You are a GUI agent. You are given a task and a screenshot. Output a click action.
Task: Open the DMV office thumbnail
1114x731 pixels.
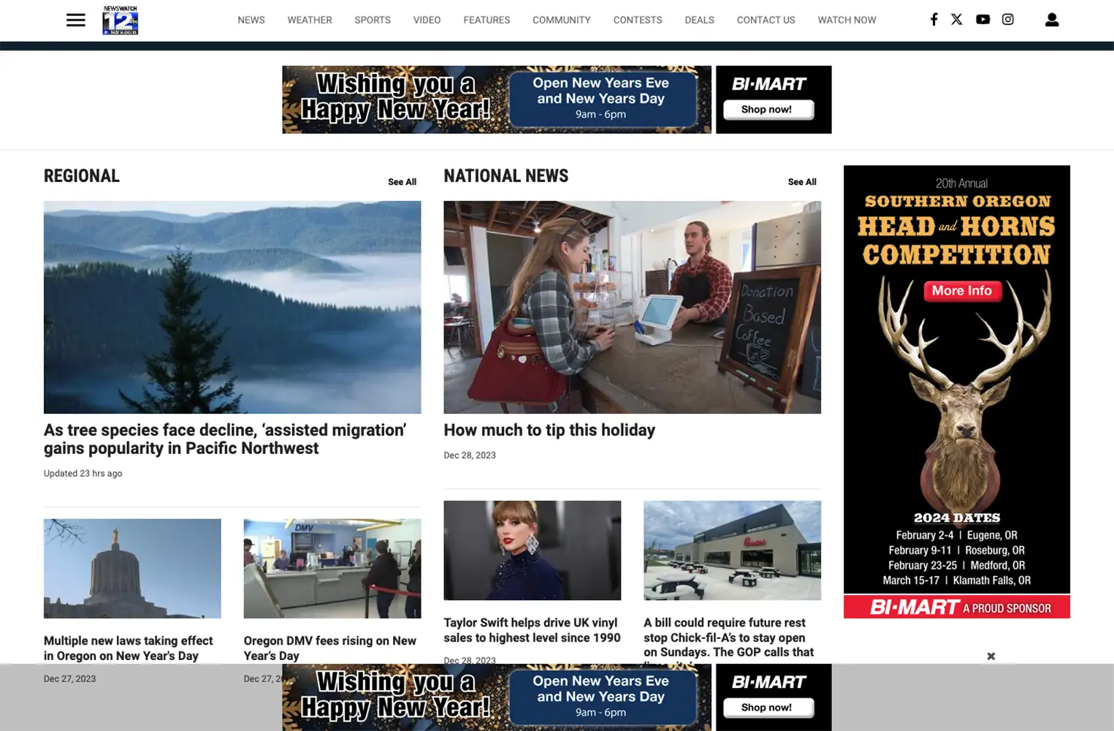click(x=332, y=569)
